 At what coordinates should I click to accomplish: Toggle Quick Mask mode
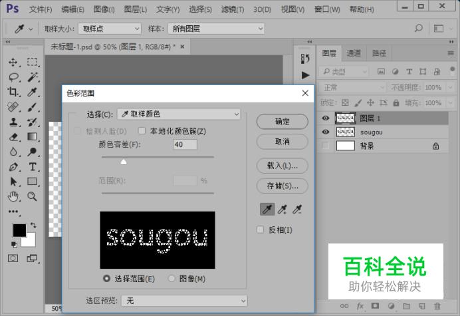(x=13, y=258)
